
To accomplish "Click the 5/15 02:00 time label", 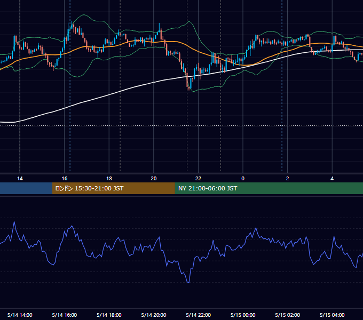I will [x=288, y=315].
